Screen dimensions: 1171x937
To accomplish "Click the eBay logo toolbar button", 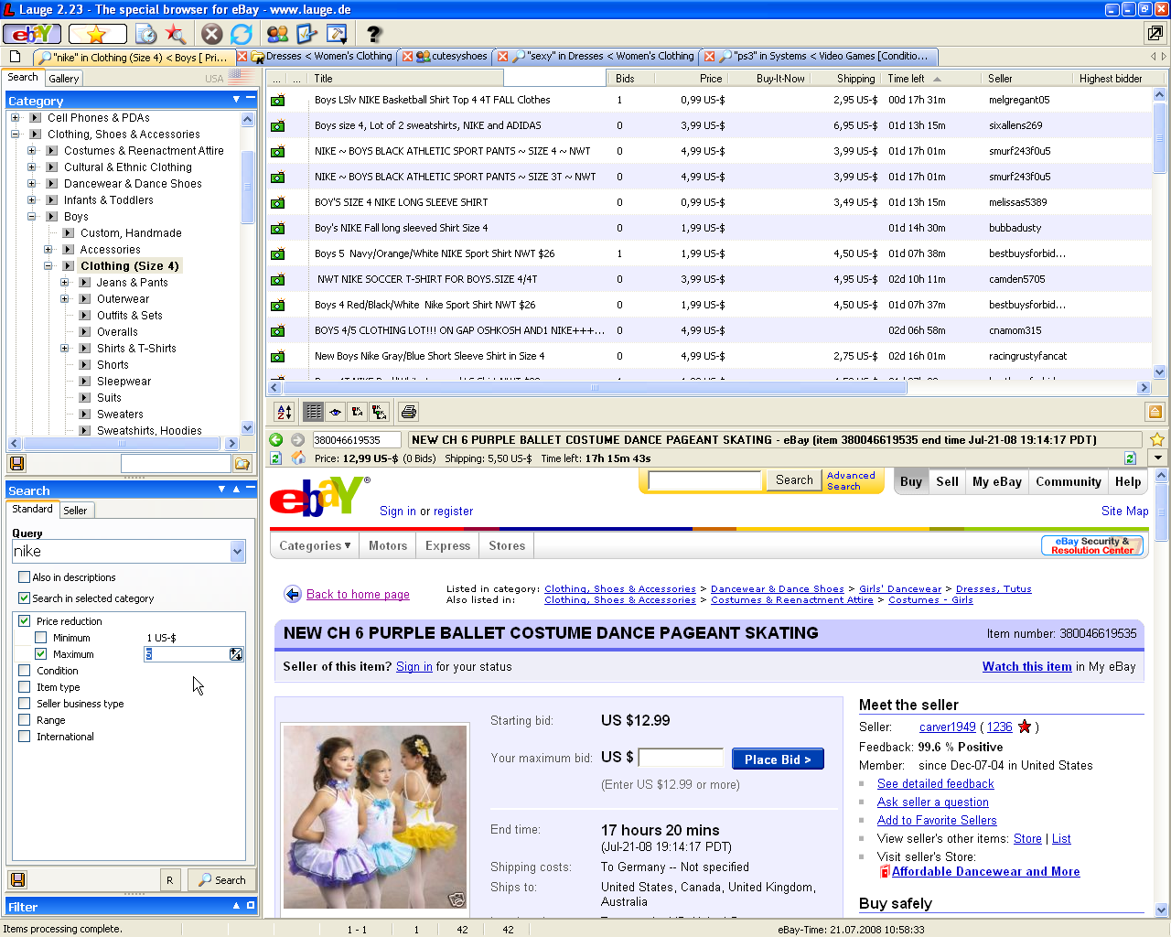I will [x=32, y=35].
